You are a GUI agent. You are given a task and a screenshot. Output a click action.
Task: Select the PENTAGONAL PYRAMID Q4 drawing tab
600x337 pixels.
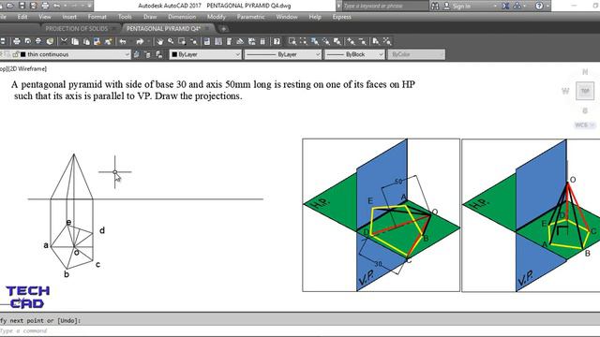[x=163, y=29]
